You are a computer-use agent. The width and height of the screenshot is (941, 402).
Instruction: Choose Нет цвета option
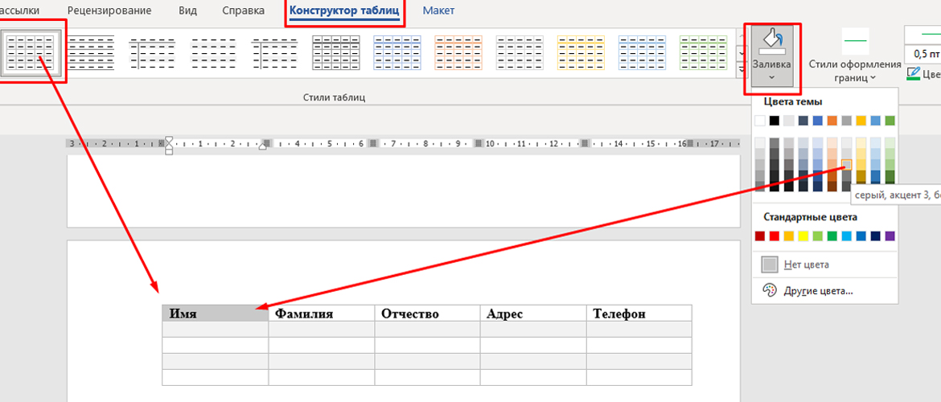(806, 265)
